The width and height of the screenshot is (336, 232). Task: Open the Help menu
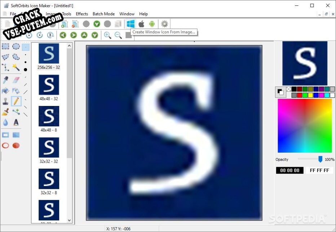(x=143, y=14)
